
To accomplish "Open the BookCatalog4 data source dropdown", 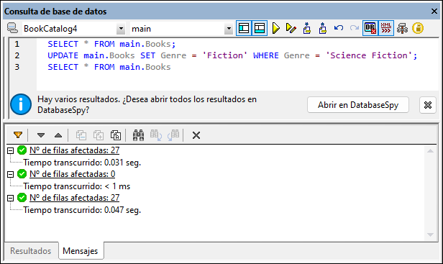I will pos(121,29).
